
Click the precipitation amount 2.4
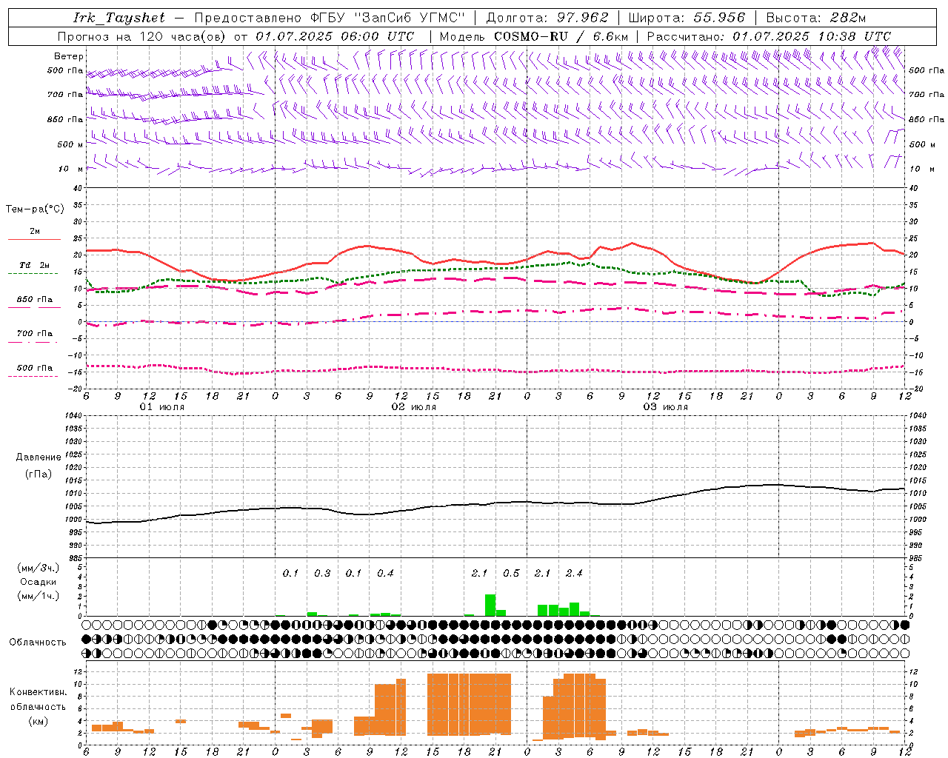(x=574, y=574)
